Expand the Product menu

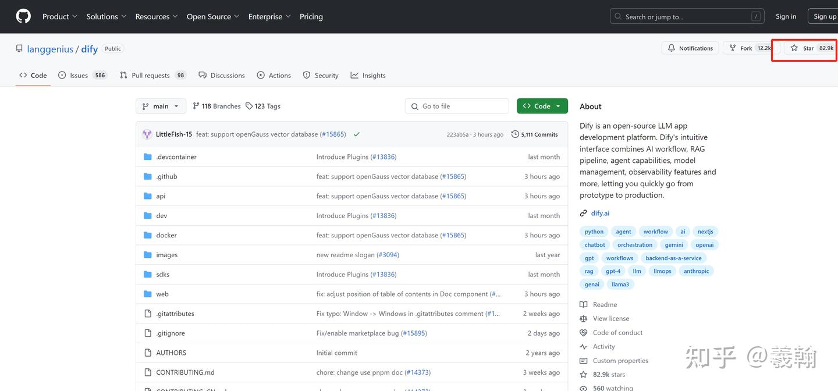[59, 17]
